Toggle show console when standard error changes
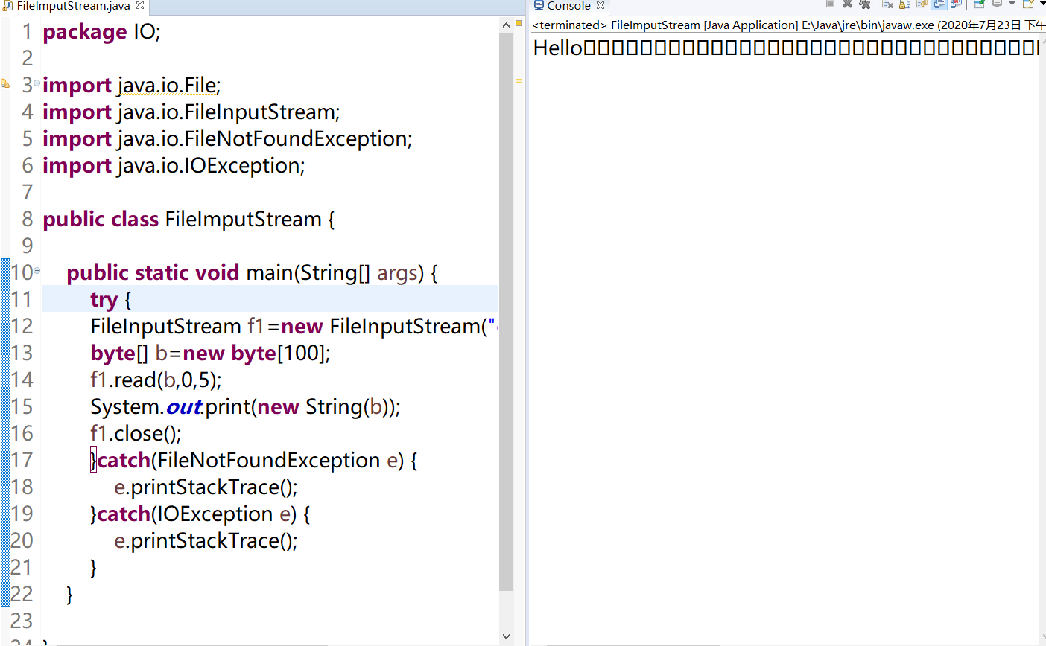The width and height of the screenshot is (1046, 646). coord(956,4)
